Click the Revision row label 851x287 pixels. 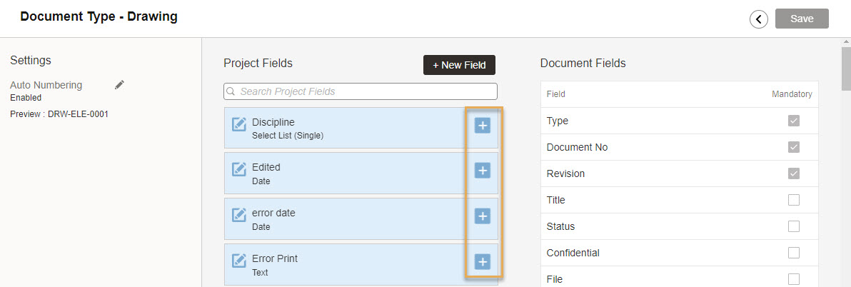[565, 173]
